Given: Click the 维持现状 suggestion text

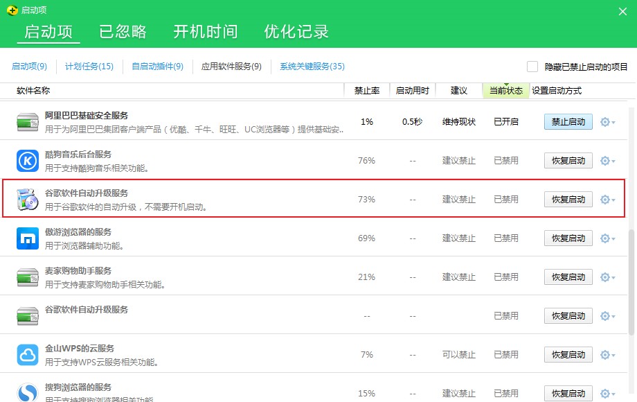Looking at the screenshot, I should 458,122.
